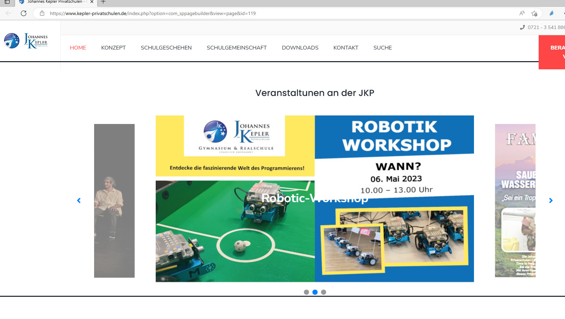
Task: Click the padlock site info icon
Action: pyautogui.click(x=42, y=13)
